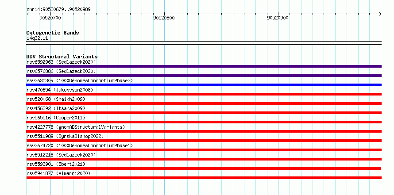Select the red bar under nsv565516

pyautogui.click(x=204, y=122)
